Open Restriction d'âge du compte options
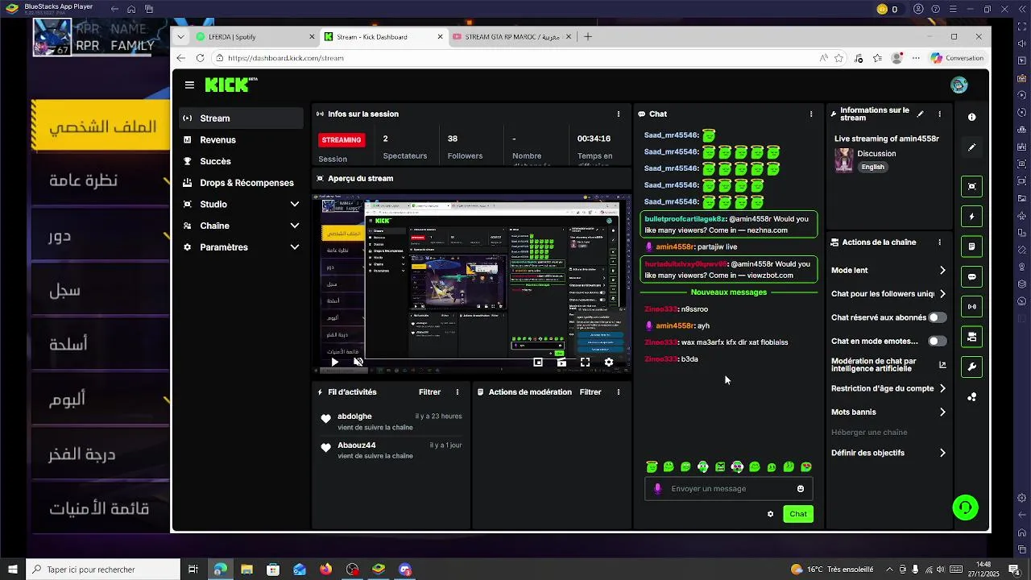Viewport: 1031px width, 580px height. pos(888,388)
